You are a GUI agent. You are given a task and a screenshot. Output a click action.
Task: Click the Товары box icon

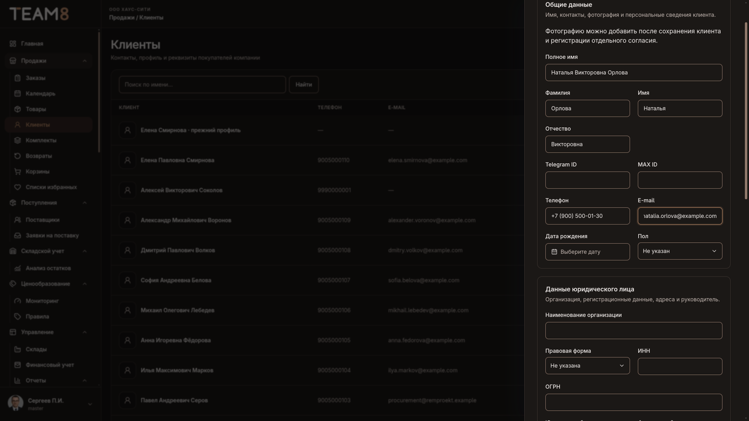pyautogui.click(x=17, y=109)
